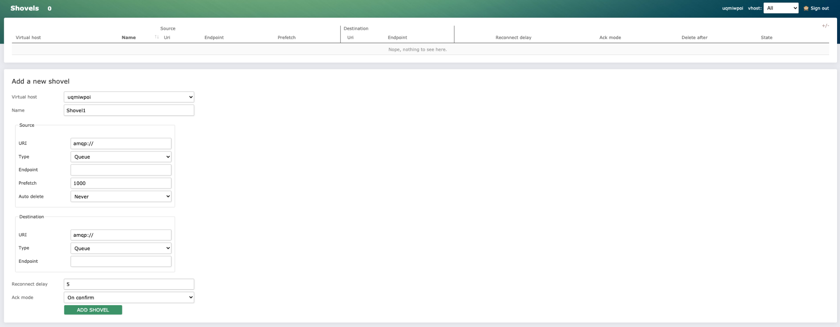Click the Reconnect delay column header
The width and height of the screenshot is (840, 327).
point(513,38)
